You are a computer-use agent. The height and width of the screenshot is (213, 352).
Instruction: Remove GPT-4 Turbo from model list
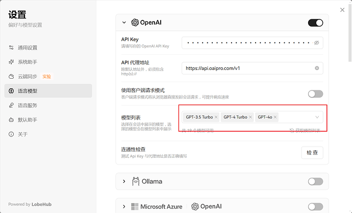click(250, 117)
